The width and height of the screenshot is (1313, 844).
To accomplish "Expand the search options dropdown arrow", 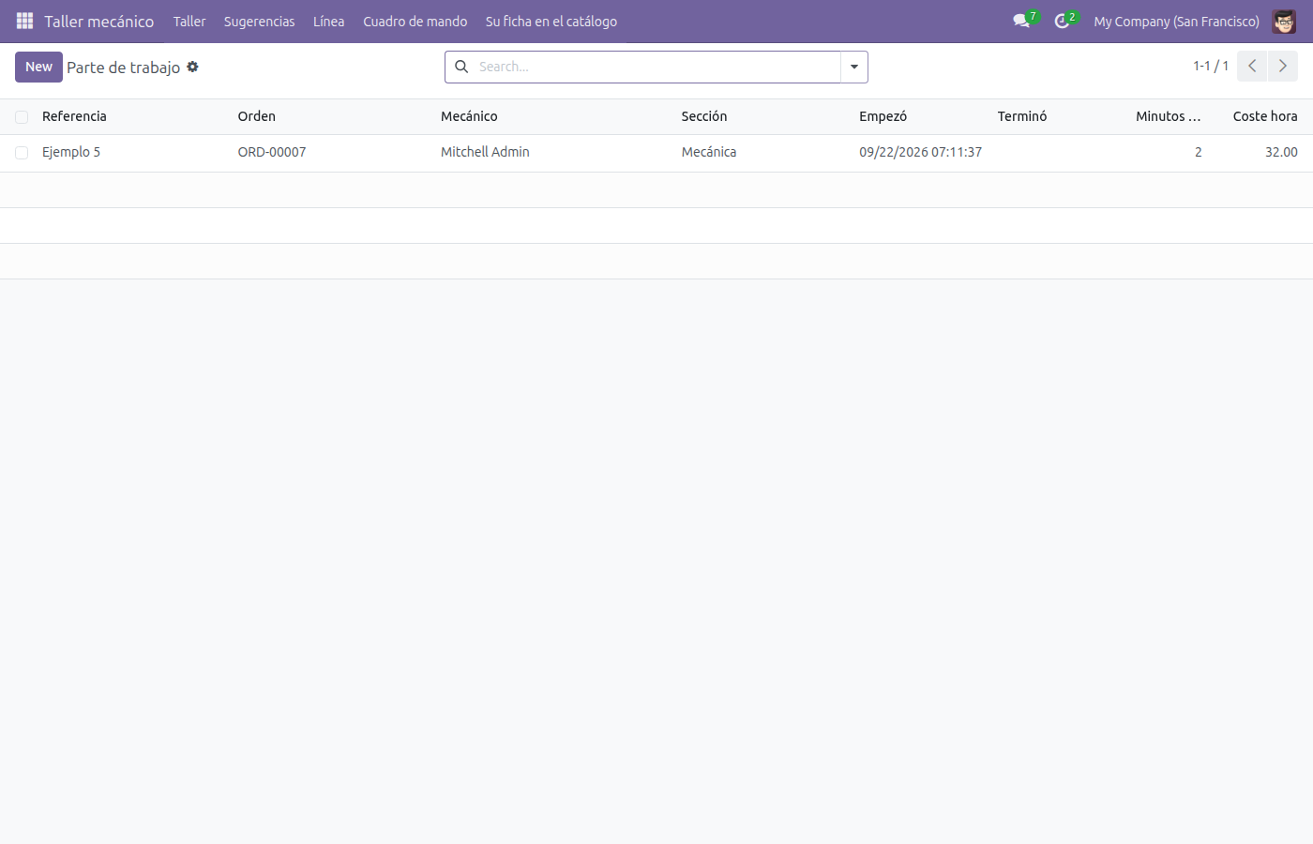I will (x=854, y=67).
